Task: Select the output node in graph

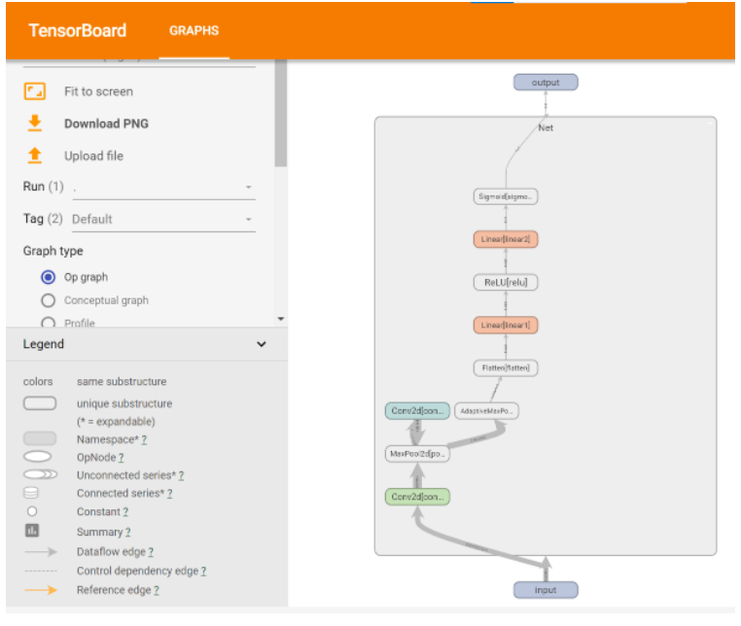Action: coord(546,83)
